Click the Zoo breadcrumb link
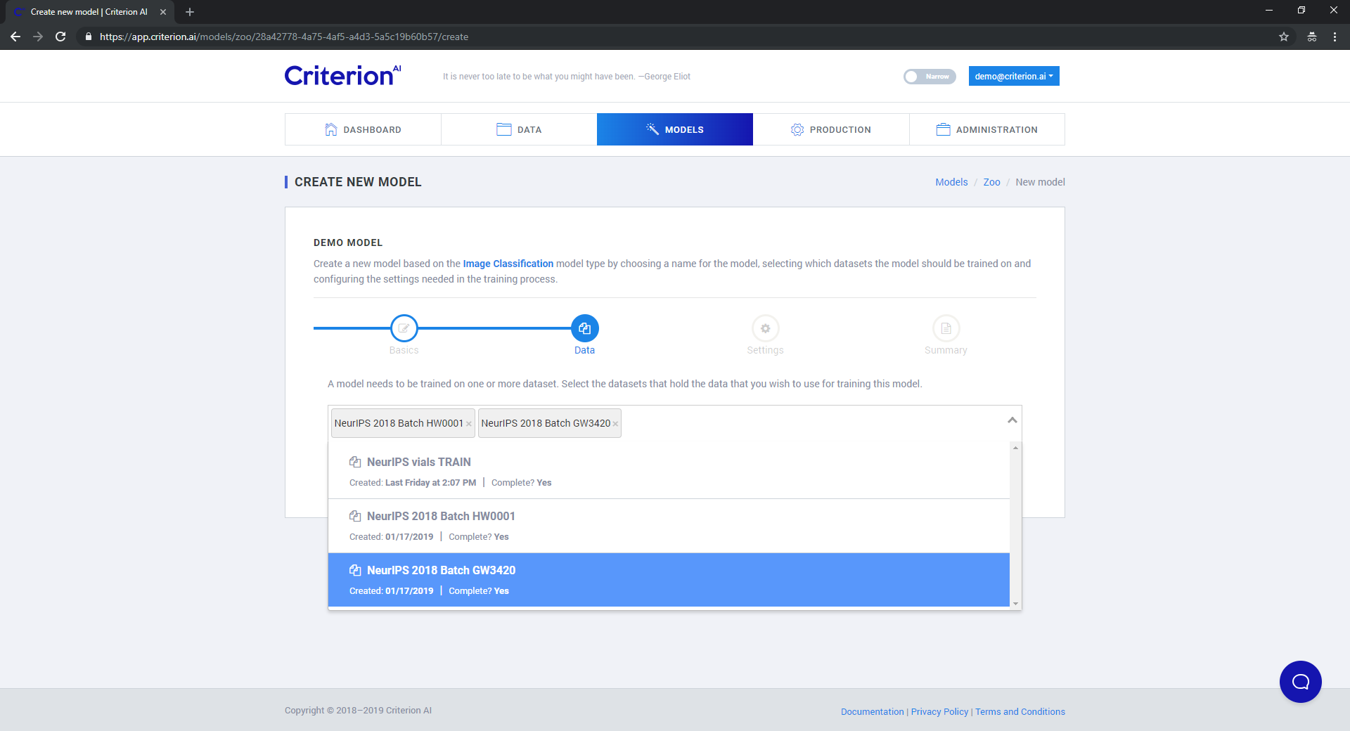This screenshot has height=731, width=1350. click(x=991, y=182)
